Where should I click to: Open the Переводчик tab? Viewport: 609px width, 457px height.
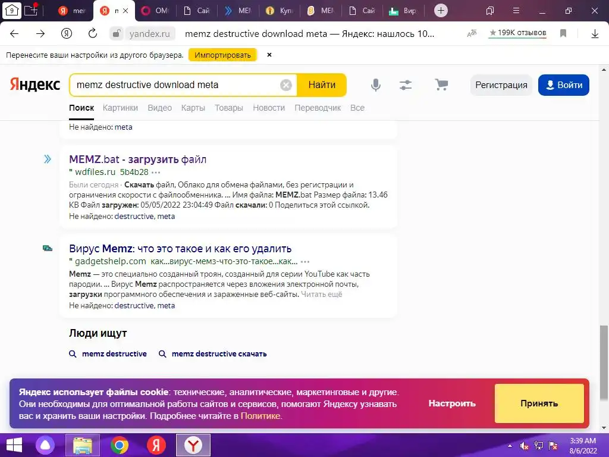coord(318,108)
